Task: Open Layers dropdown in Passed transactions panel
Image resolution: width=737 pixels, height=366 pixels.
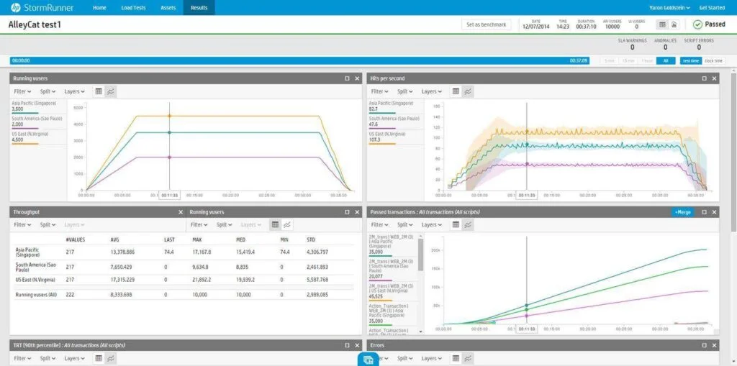Action: coord(432,225)
